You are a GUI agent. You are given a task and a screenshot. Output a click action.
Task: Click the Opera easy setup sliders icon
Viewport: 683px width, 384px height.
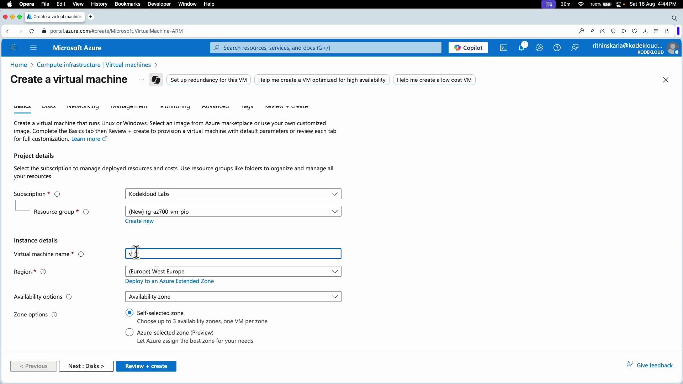click(656, 31)
